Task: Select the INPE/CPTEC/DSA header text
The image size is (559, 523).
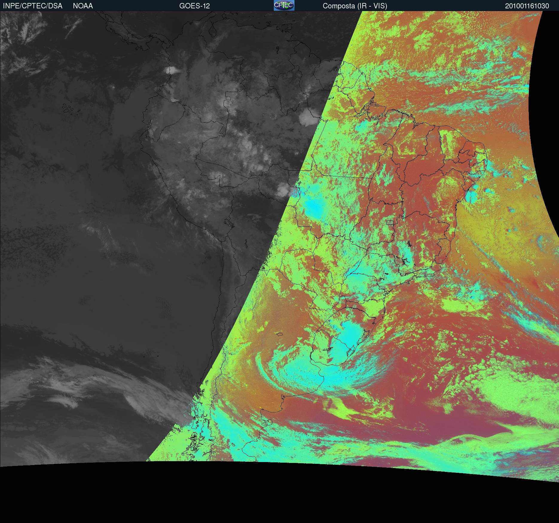Action: [33, 6]
